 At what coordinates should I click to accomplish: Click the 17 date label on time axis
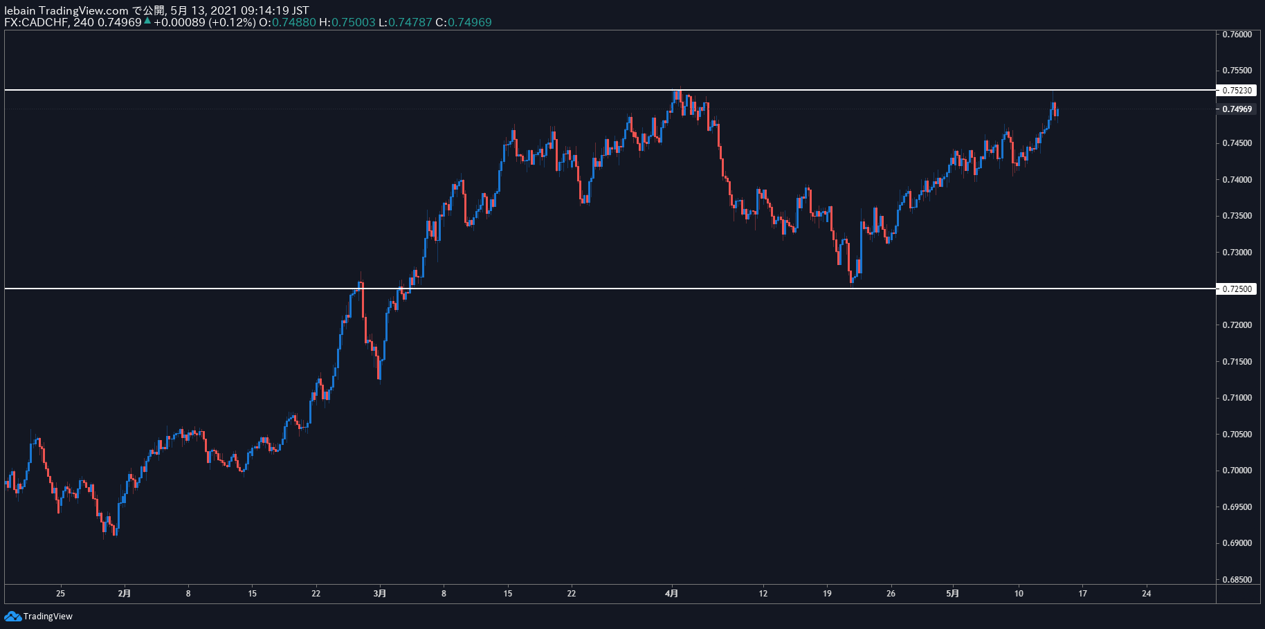pyautogui.click(x=1083, y=593)
